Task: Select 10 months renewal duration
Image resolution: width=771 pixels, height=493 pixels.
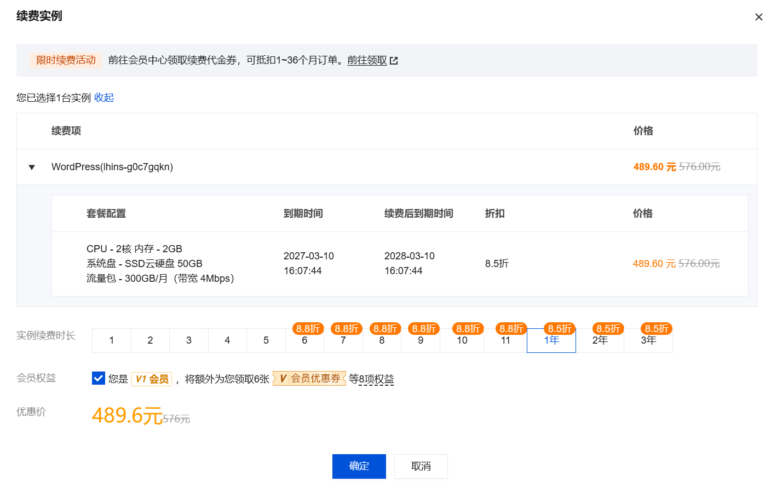Action: pos(462,340)
